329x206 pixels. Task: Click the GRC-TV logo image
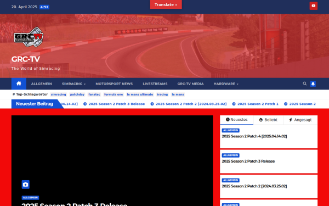pos(29,37)
